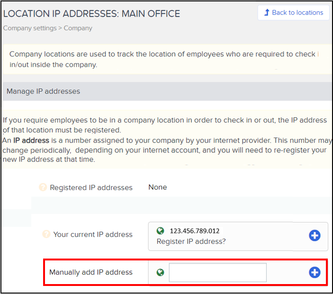Click the Registered IP addresses label

(91, 188)
